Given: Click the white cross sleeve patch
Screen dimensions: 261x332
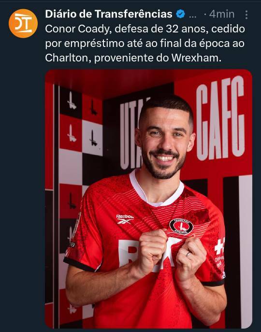Looking at the screenshot, I should click(219, 247).
